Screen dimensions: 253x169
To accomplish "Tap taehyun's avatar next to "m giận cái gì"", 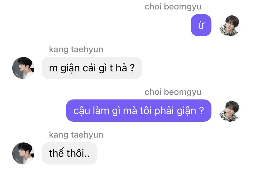I will [23, 68].
